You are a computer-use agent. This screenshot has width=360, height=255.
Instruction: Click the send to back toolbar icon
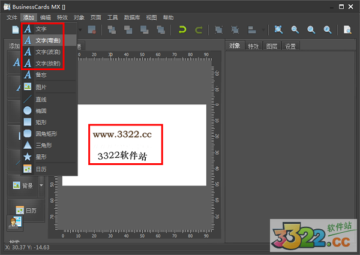click(x=161, y=30)
